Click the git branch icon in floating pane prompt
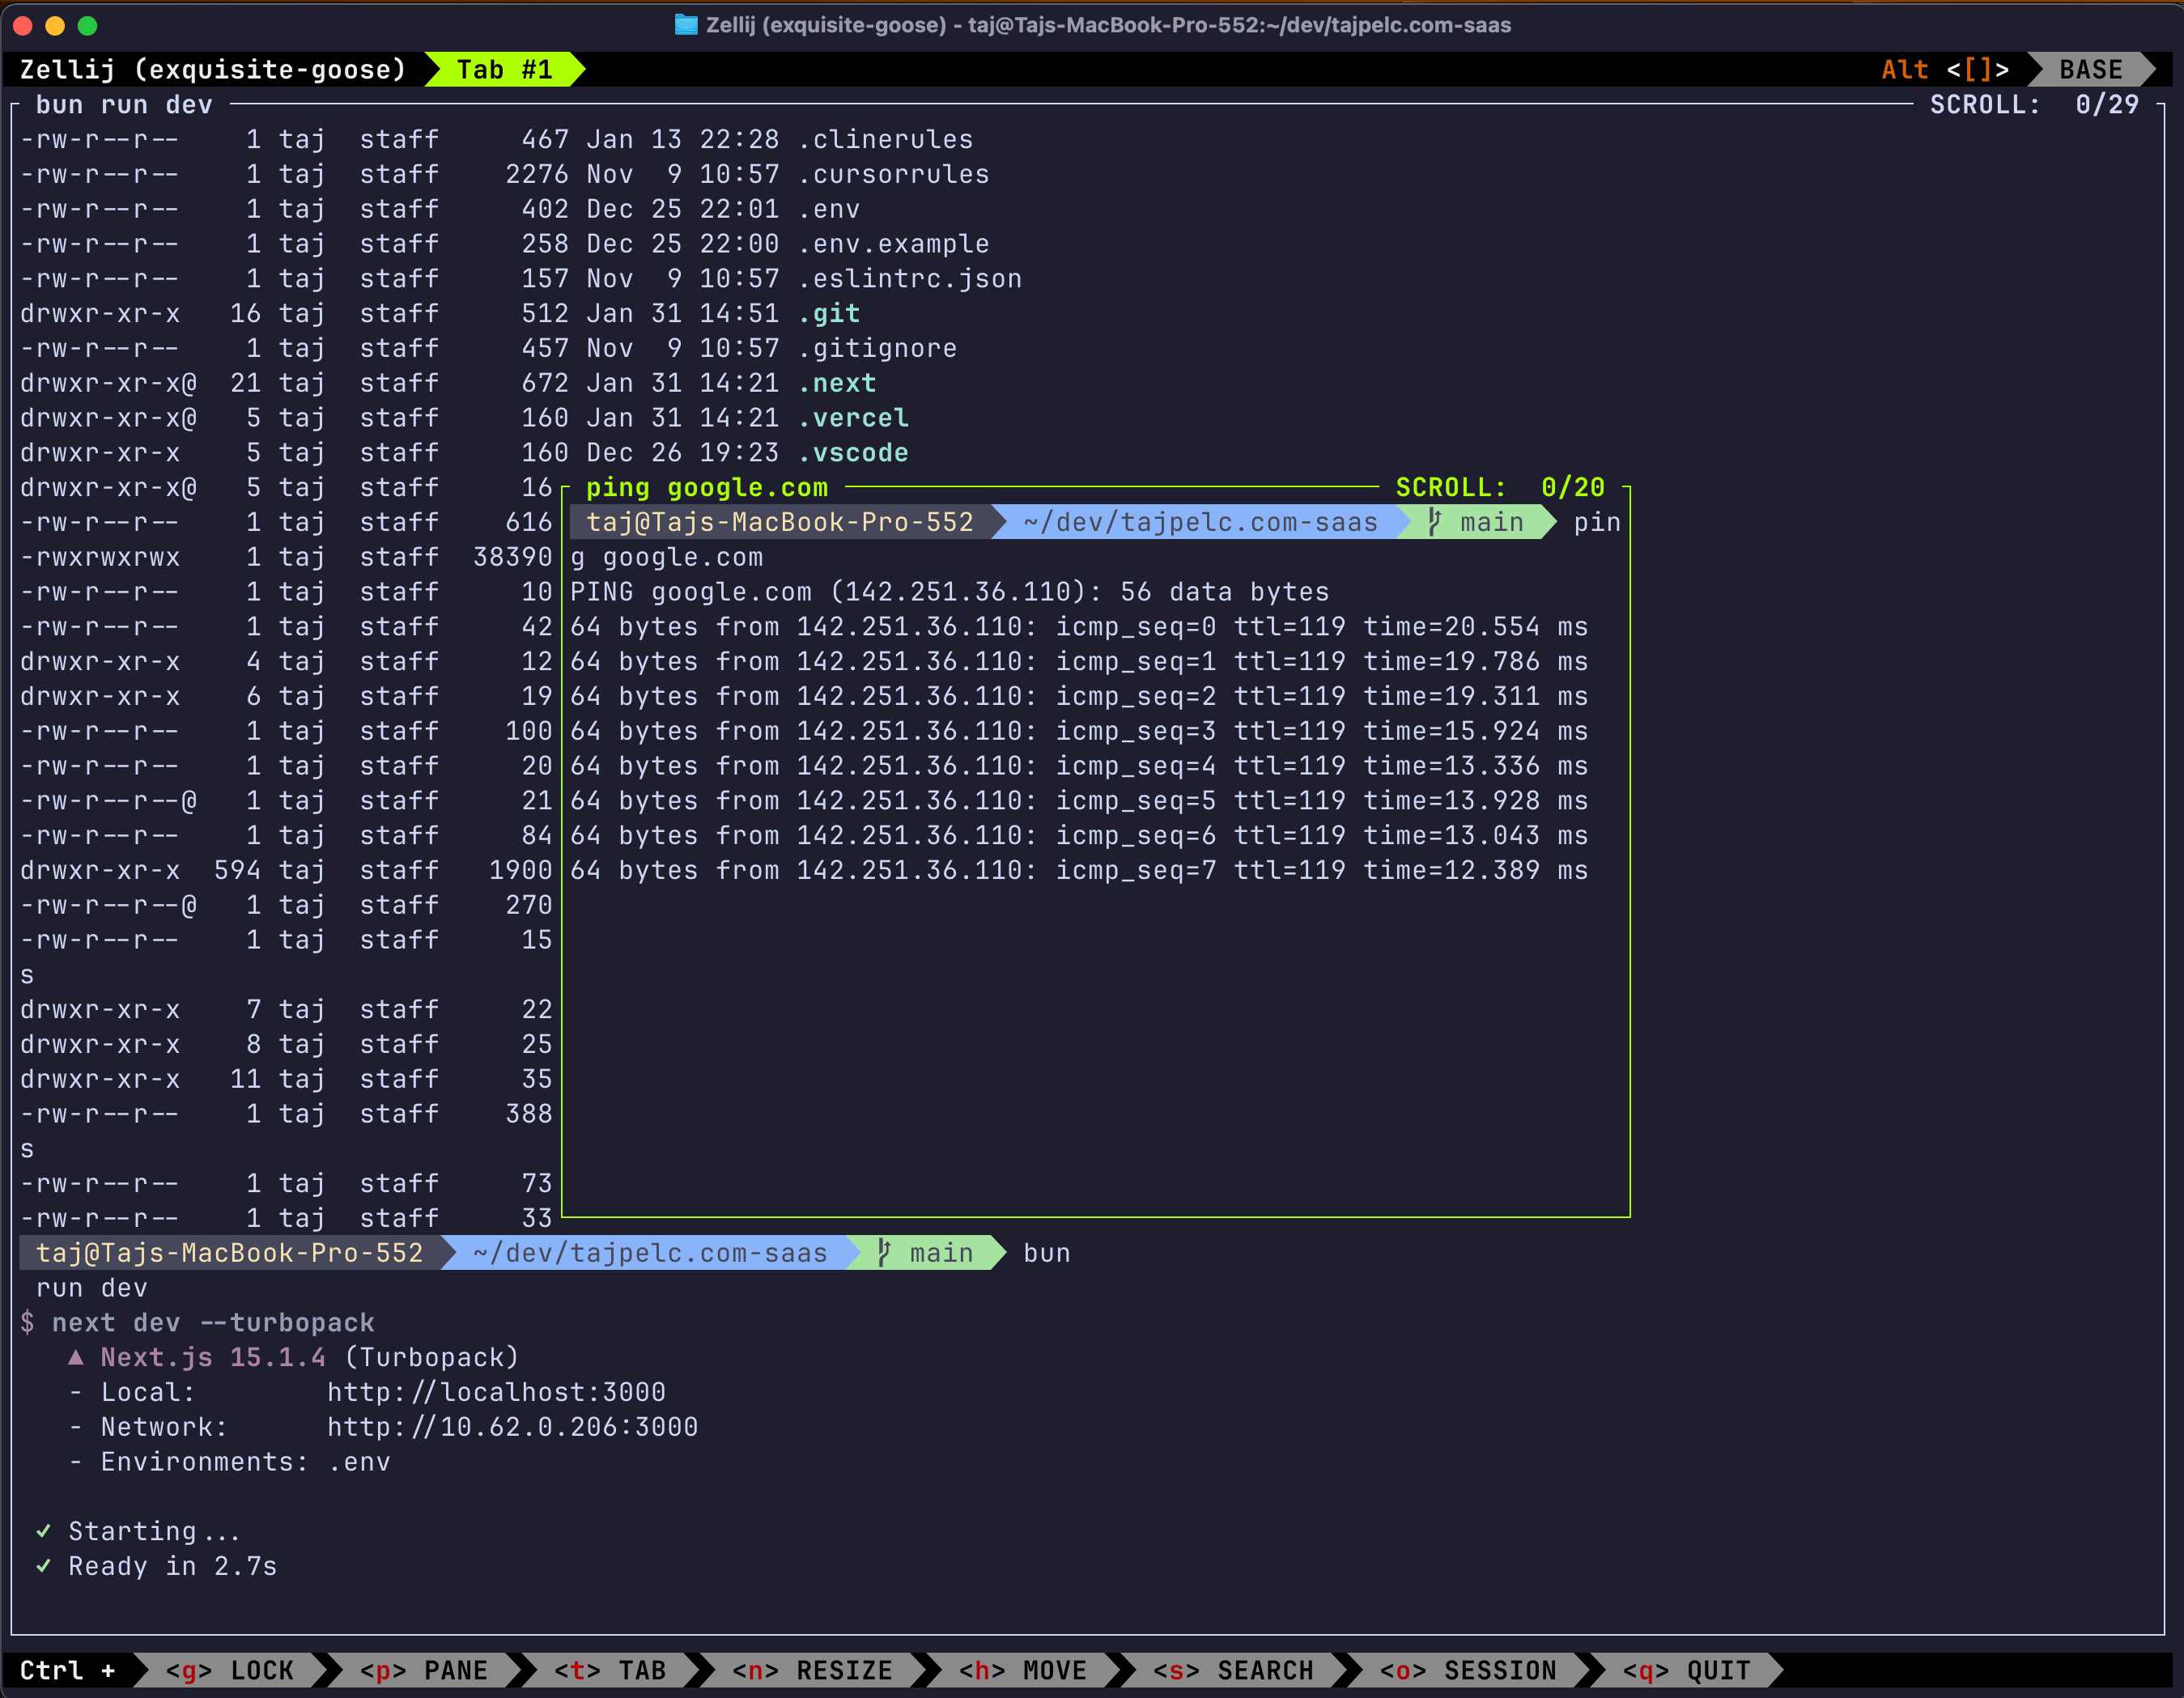The height and width of the screenshot is (1698, 2184). pos(1435,522)
